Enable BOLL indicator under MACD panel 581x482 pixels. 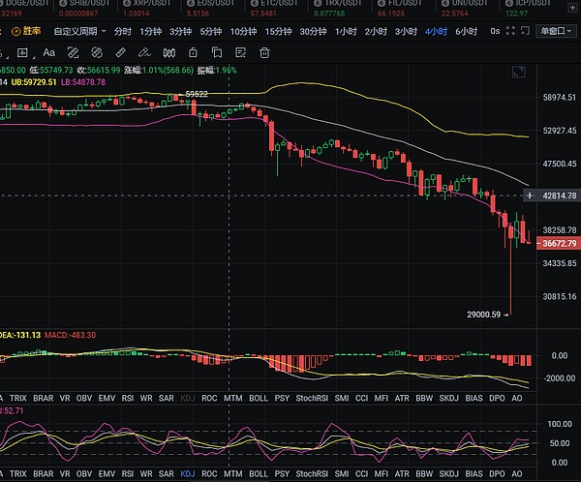pos(259,398)
